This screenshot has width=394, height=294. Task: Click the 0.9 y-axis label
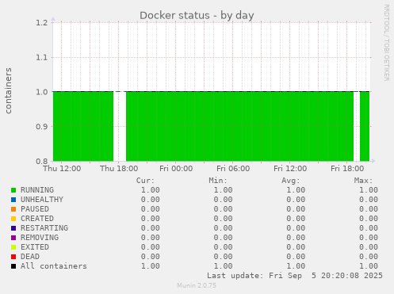pyautogui.click(x=42, y=127)
